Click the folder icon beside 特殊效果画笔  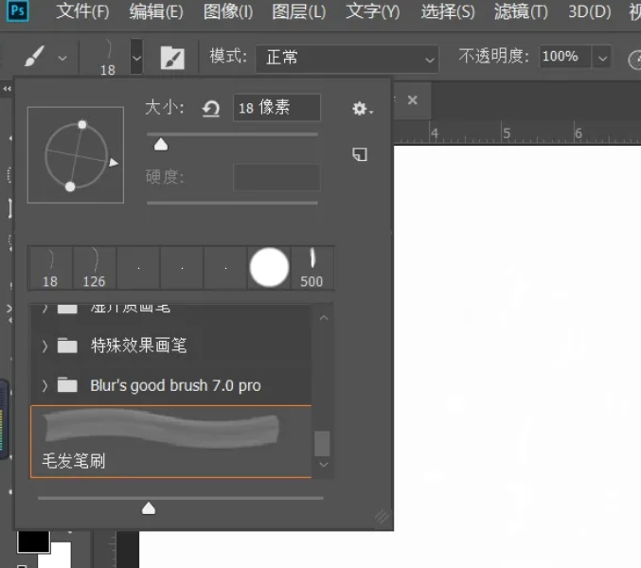tap(67, 346)
